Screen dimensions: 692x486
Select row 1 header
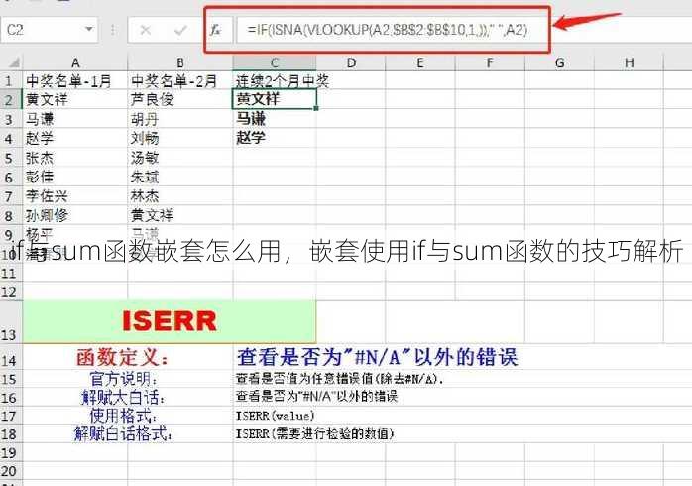tap(9, 80)
